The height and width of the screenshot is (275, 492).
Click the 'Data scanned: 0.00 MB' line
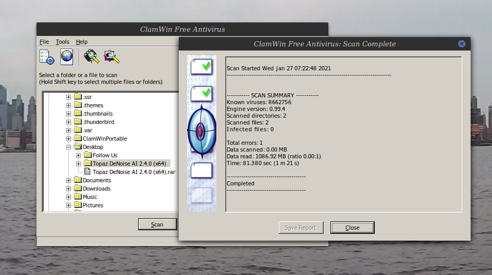(x=256, y=149)
